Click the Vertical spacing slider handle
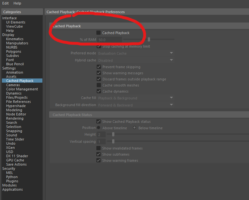The image size is (249, 200). pyautogui.click(x=113, y=141)
